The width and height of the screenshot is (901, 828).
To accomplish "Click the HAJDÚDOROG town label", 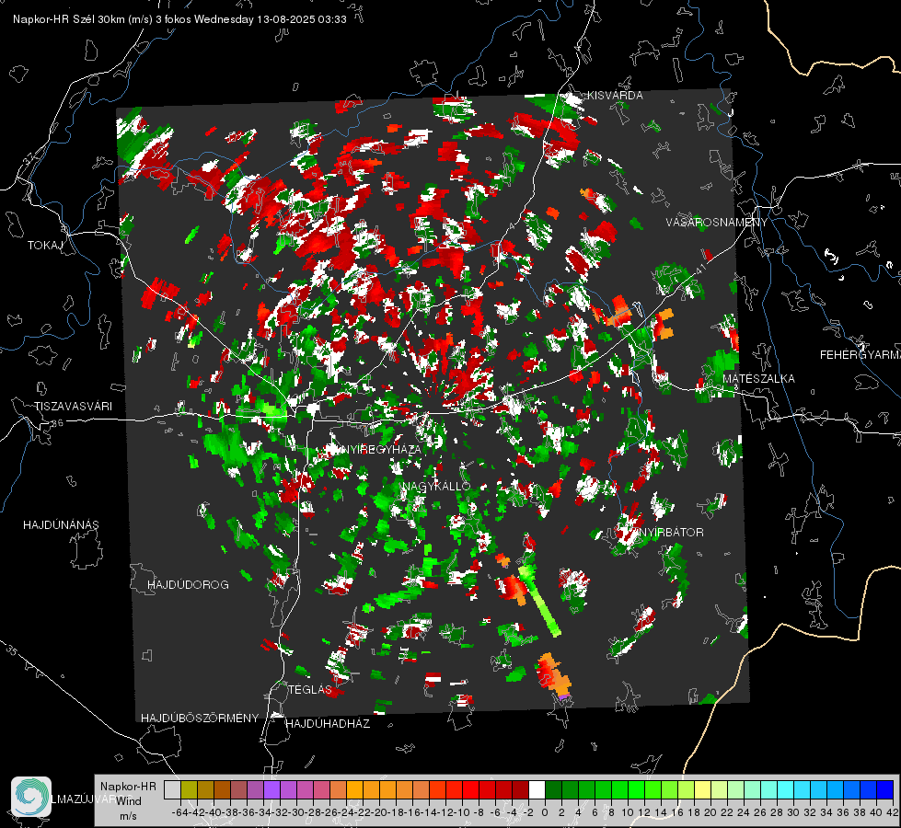I will click(188, 585).
